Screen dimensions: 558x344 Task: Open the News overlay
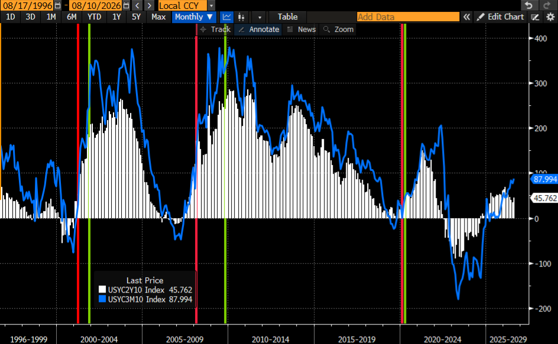pos(301,30)
